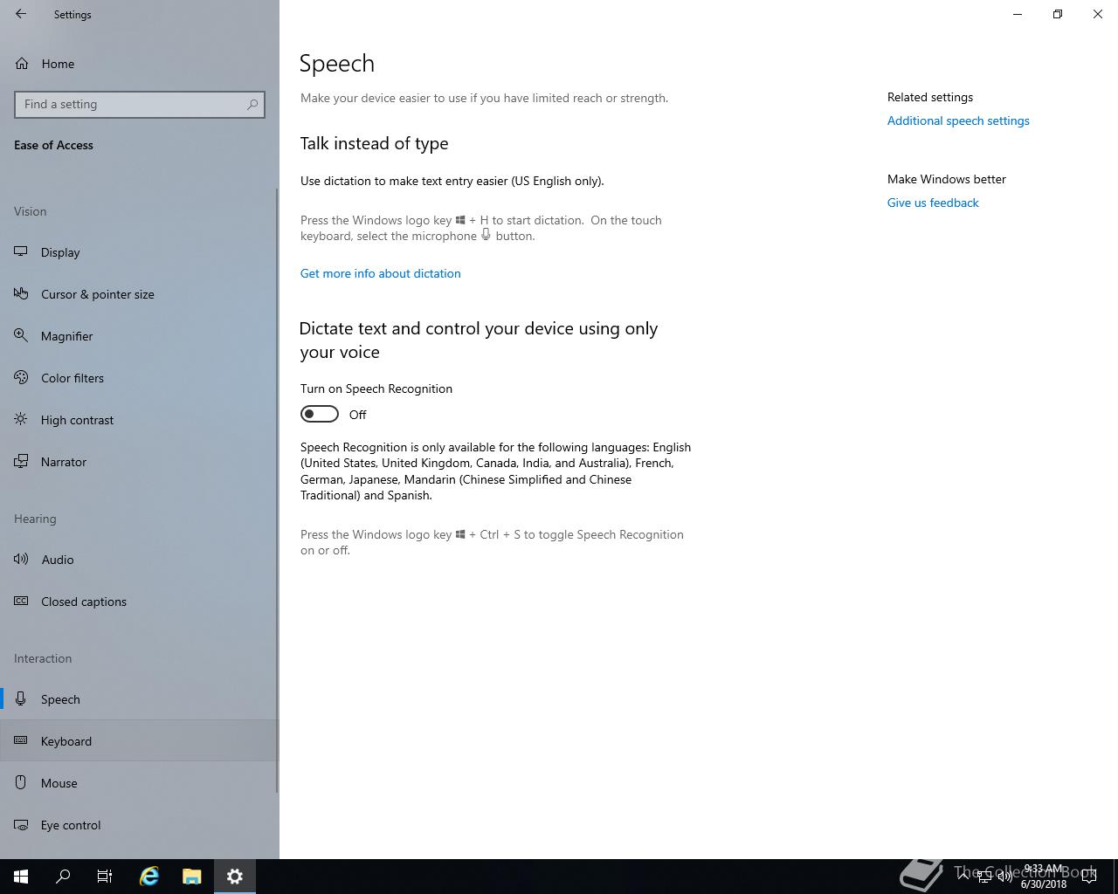The width and height of the screenshot is (1118, 894).
Task: Click the Mouse icon in sidebar
Action: (21, 783)
